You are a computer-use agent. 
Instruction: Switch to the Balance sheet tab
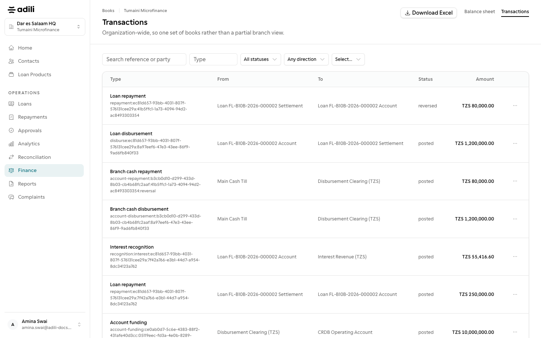coord(479,12)
